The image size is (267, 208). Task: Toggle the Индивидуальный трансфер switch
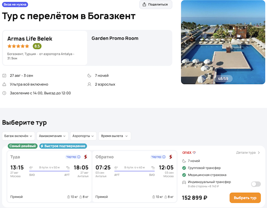[x=256, y=184]
